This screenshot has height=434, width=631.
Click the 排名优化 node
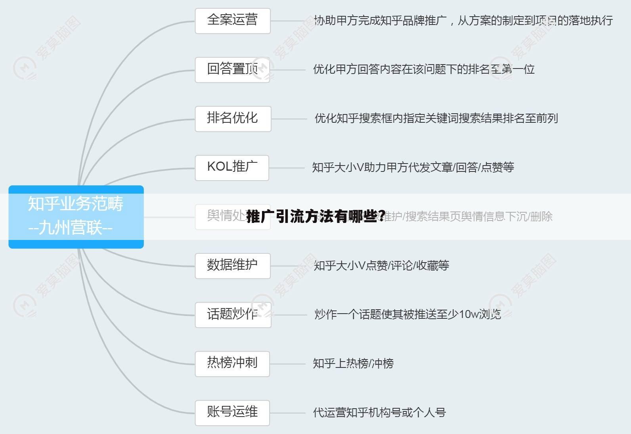click(233, 118)
